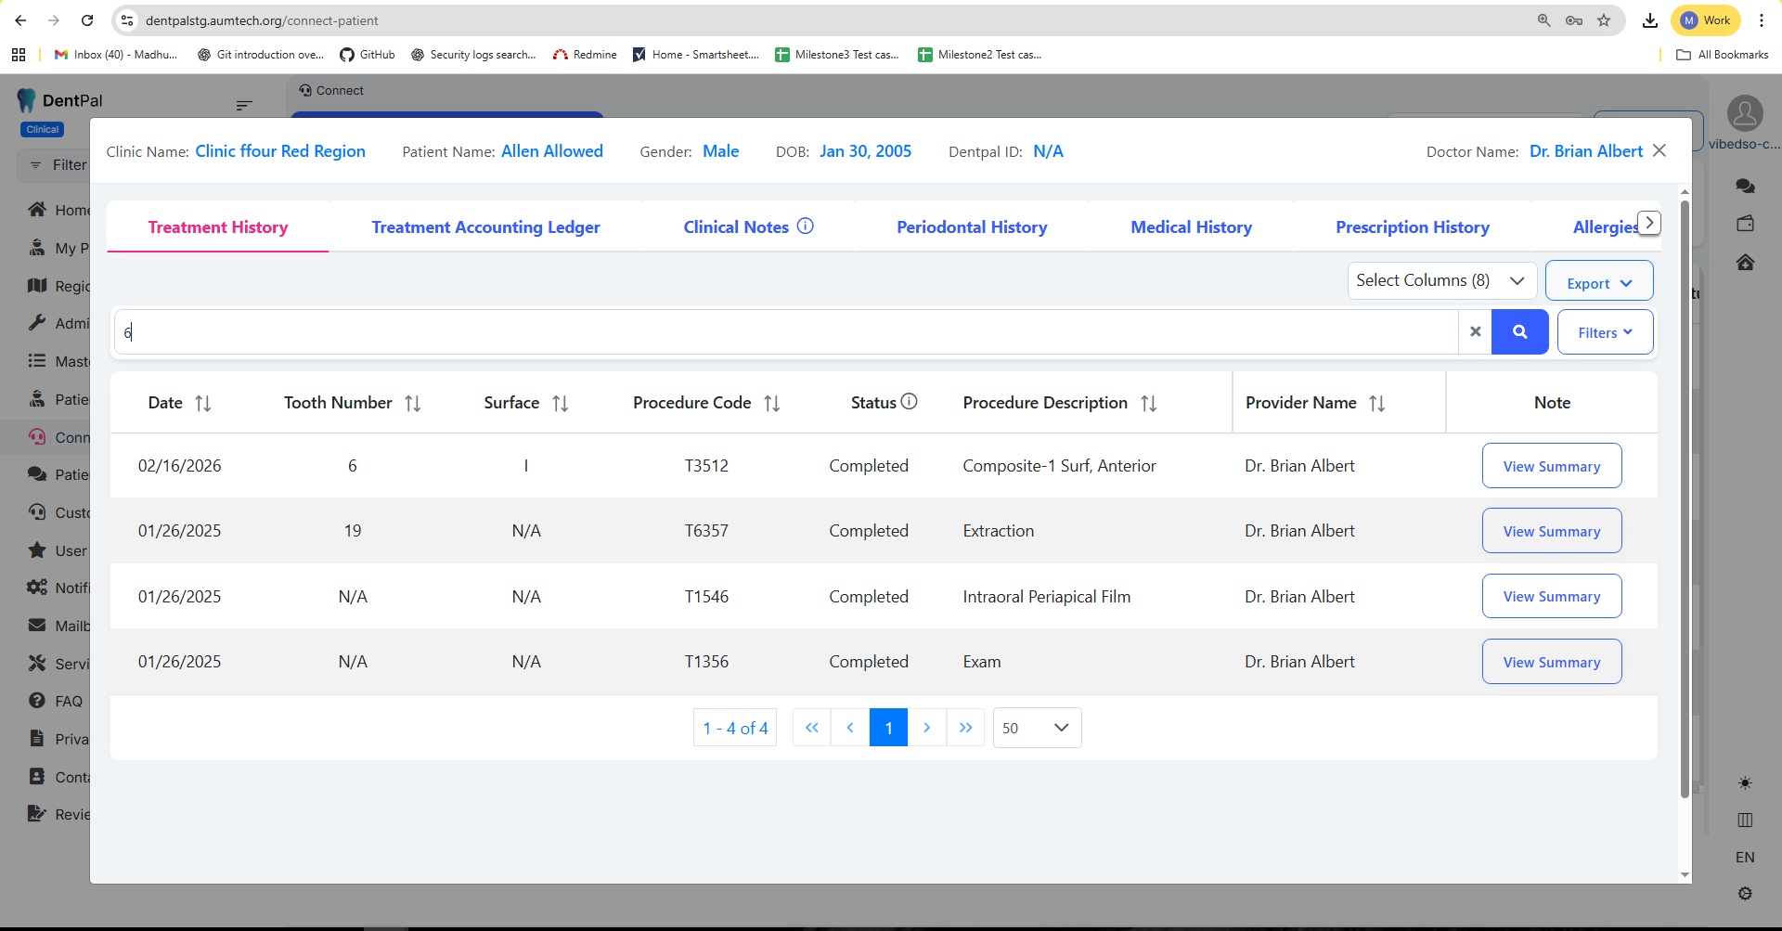The height and width of the screenshot is (931, 1782).
Task: Click the blue magnifier search button
Action: (x=1519, y=332)
